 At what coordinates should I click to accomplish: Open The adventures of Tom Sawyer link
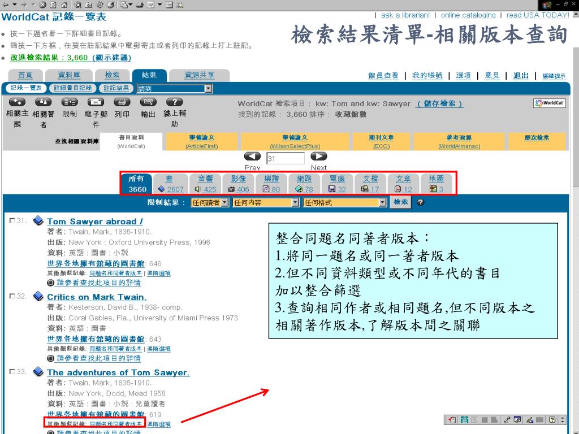click(x=118, y=372)
